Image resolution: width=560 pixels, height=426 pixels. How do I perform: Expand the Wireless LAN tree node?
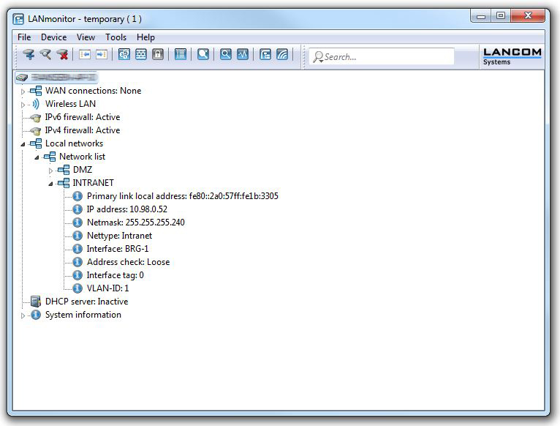23,105
